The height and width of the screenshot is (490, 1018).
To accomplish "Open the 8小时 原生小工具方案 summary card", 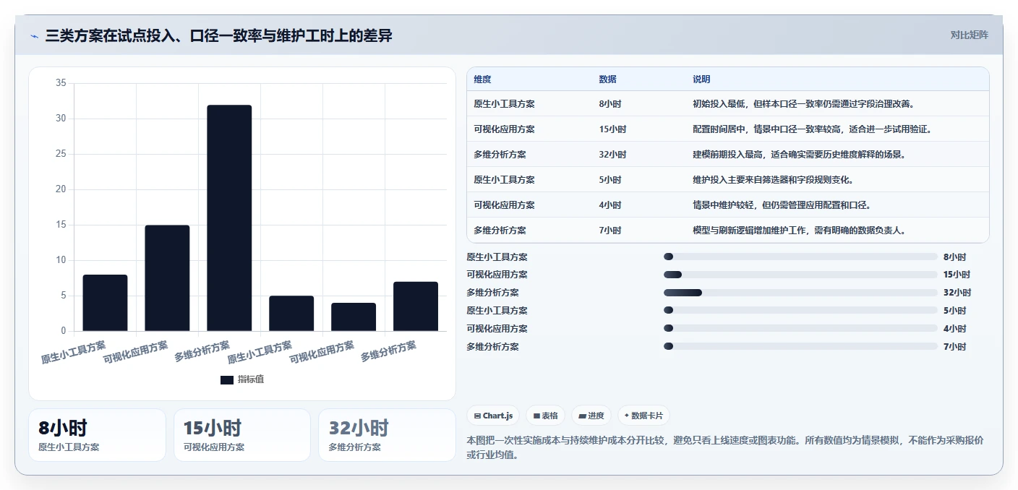I will point(98,435).
